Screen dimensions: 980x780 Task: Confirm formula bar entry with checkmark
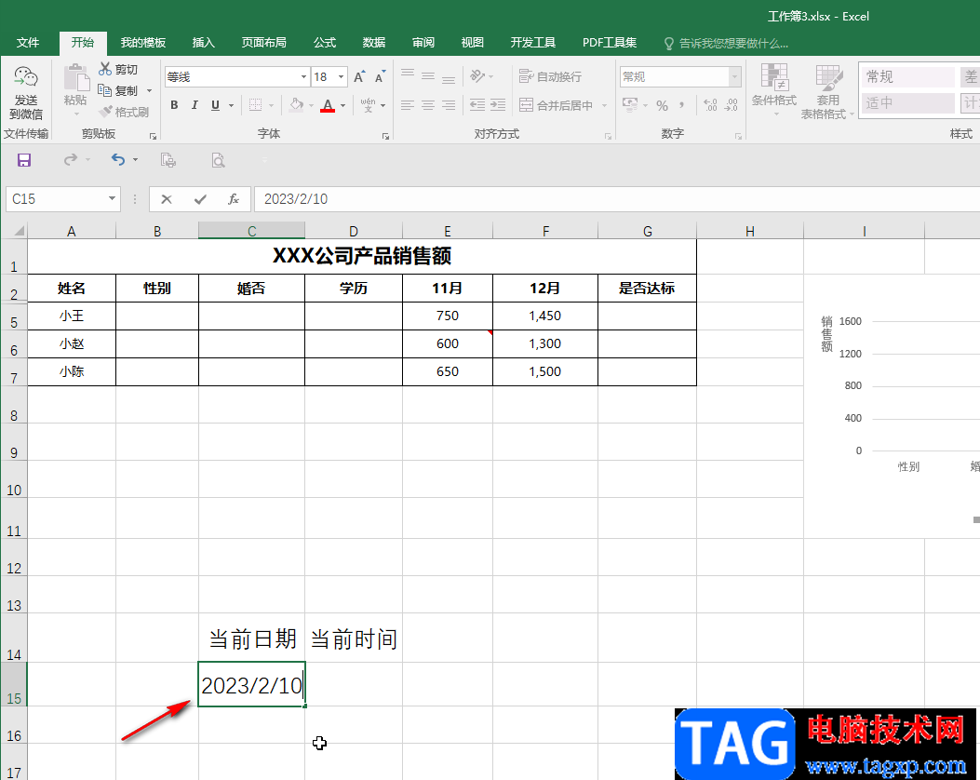(x=200, y=199)
